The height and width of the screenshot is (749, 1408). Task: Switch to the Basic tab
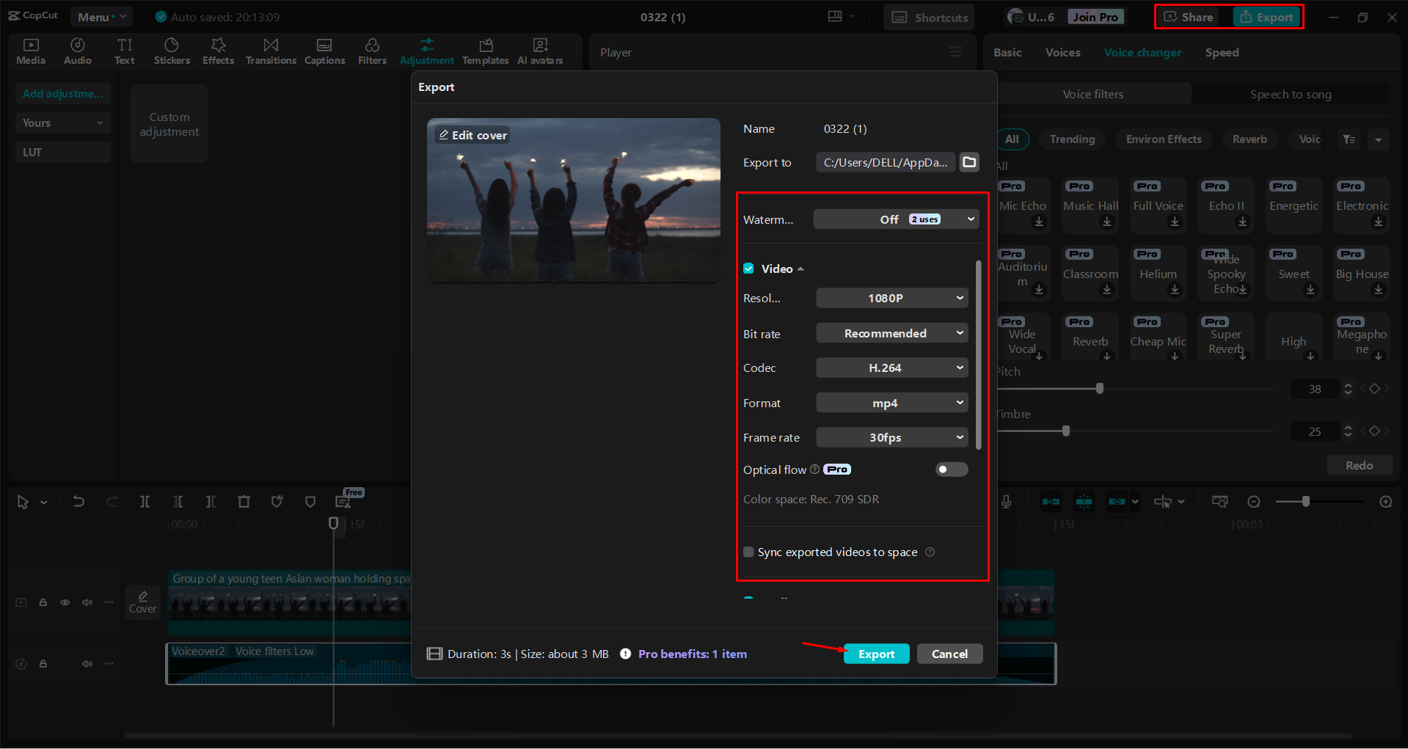[1007, 53]
